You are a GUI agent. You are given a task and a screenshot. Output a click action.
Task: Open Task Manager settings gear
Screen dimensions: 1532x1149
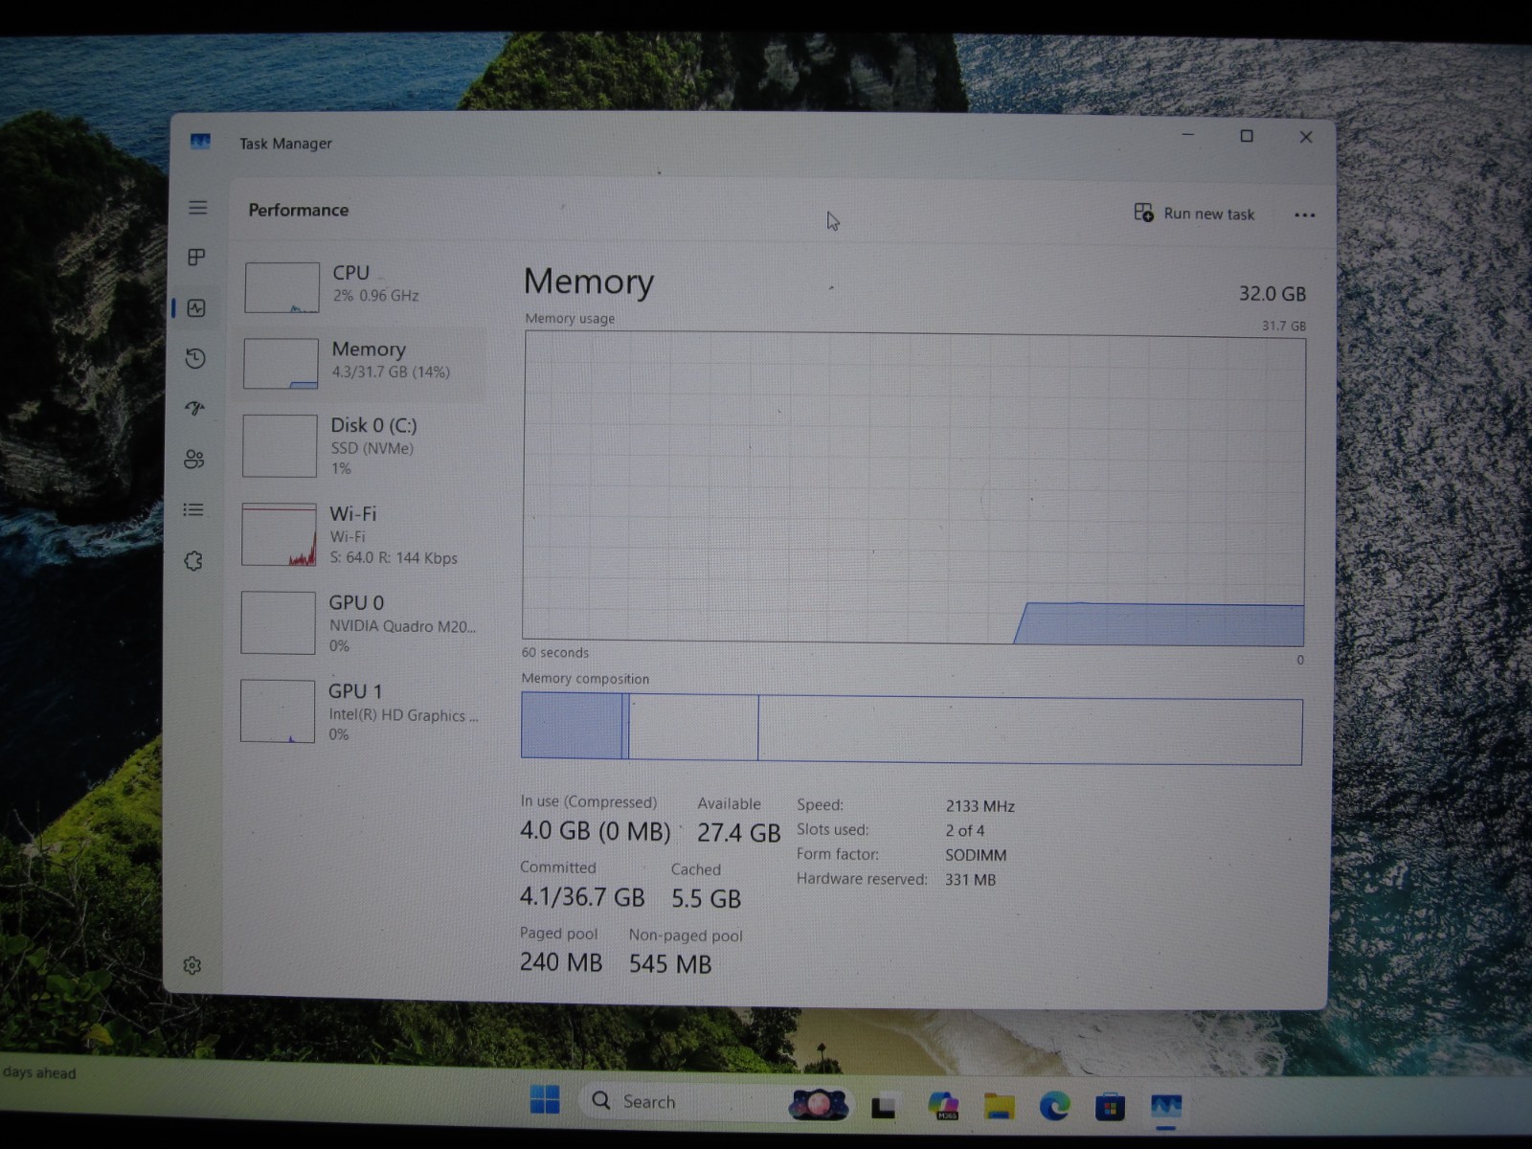point(191,965)
